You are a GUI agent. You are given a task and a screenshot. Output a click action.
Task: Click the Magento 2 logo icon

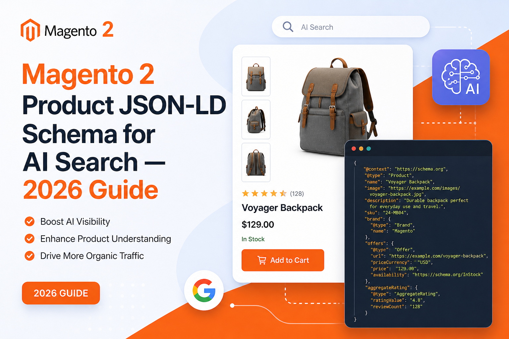pyautogui.click(x=30, y=30)
